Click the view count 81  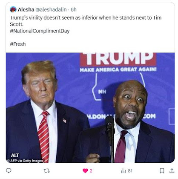point(130,171)
